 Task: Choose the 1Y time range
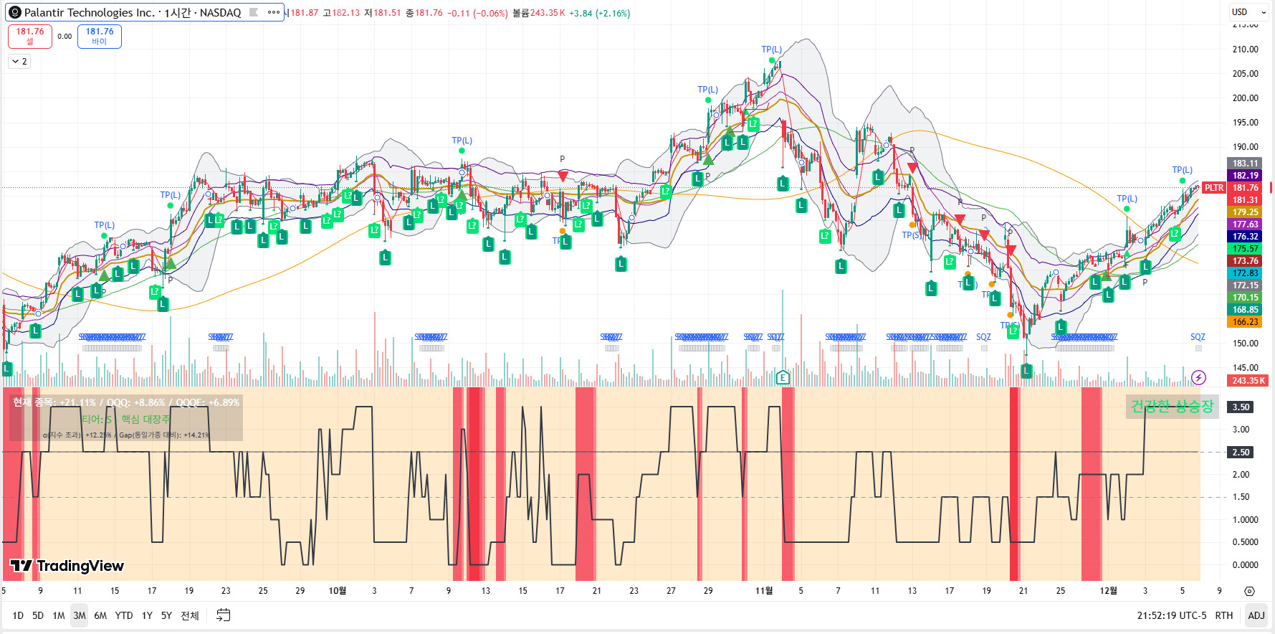tap(147, 615)
